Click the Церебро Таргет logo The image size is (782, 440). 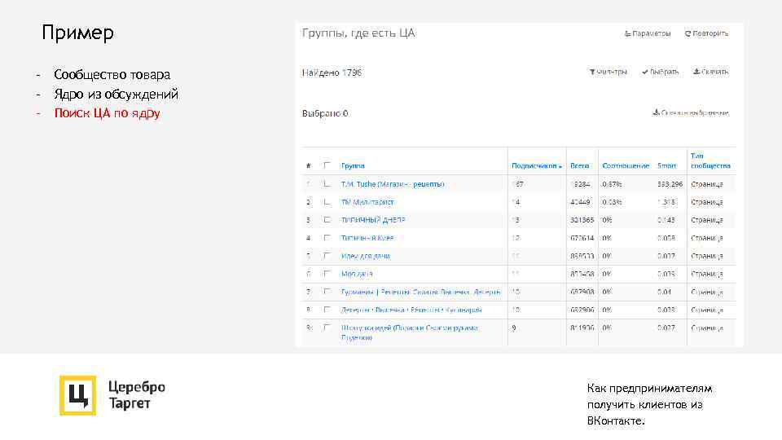(77, 395)
